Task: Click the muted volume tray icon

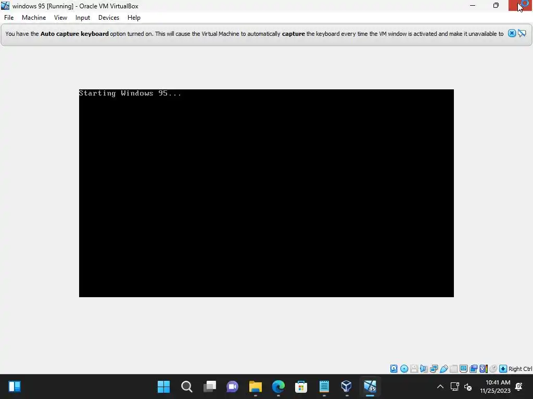Action: point(468,387)
